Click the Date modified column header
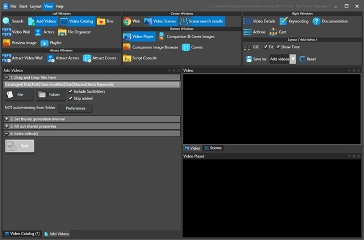Screen dimensions: 364x240 tap(52, 84)
